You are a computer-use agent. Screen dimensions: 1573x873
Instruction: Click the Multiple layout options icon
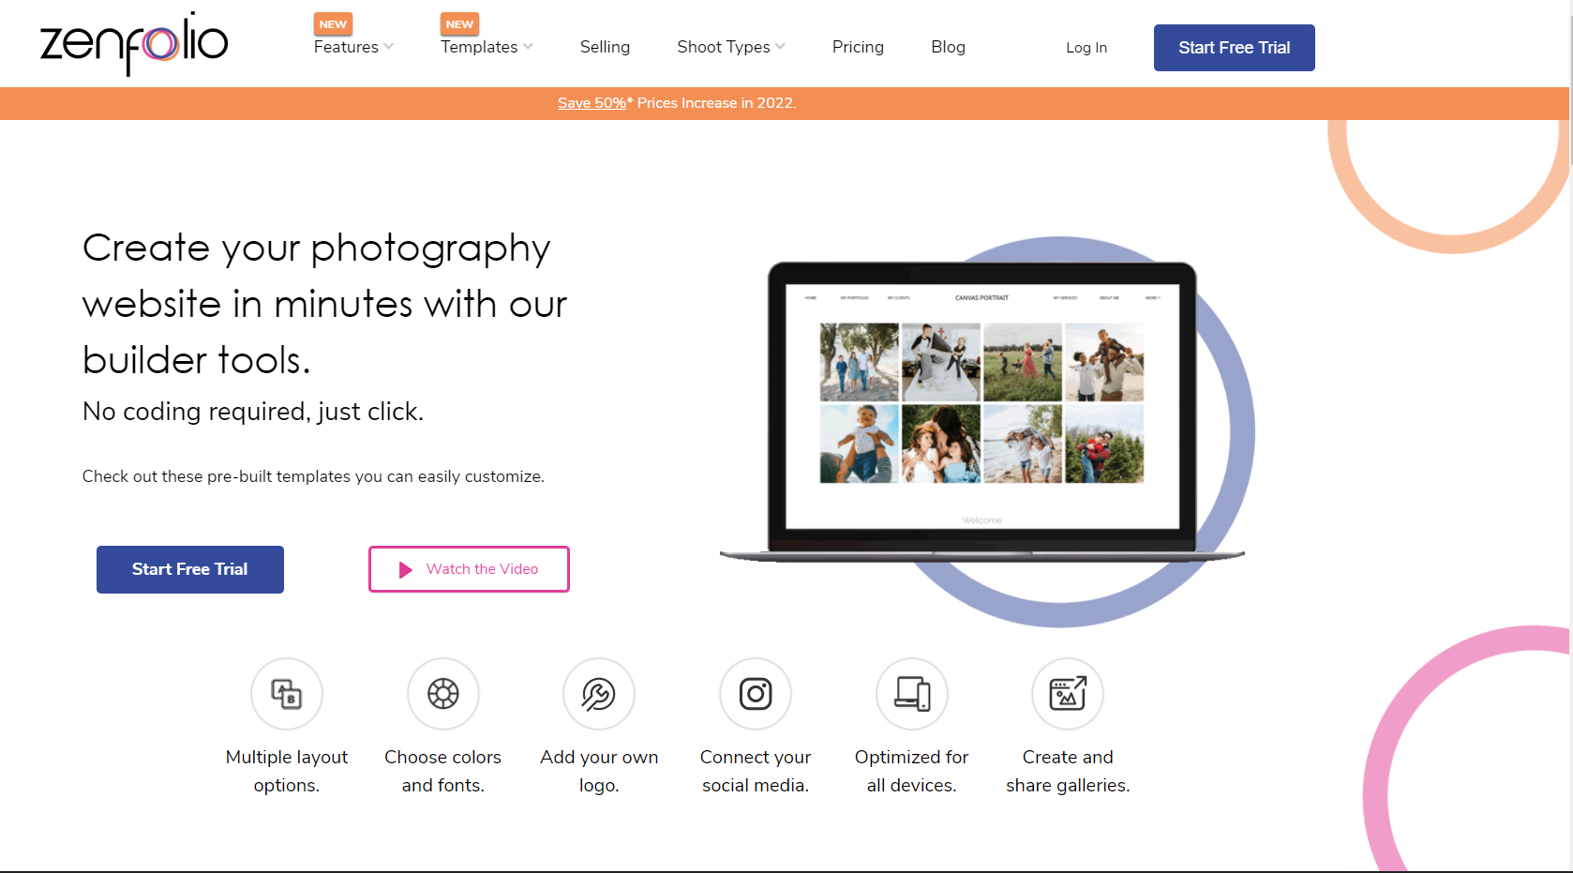(x=287, y=694)
